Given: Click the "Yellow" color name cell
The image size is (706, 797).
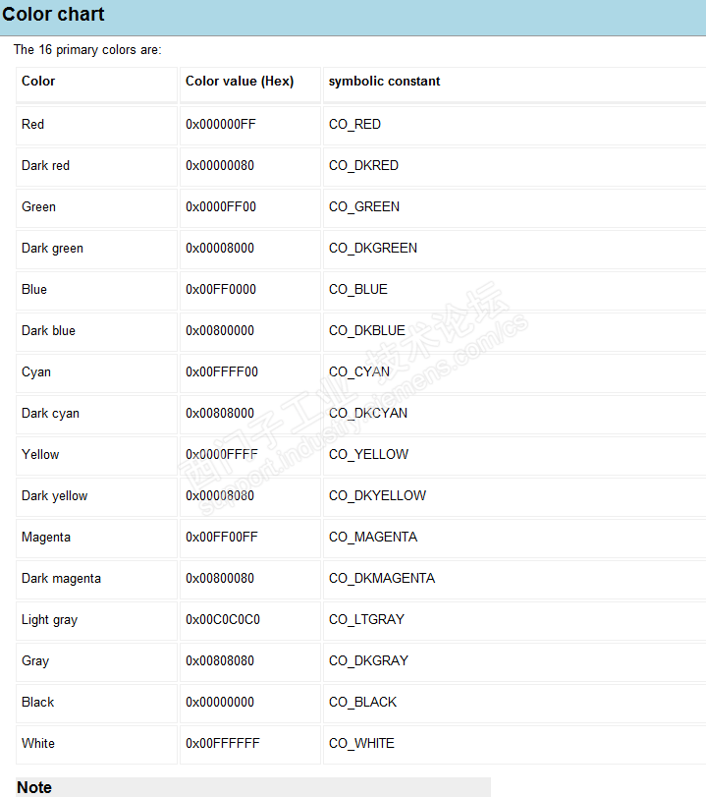Looking at the screenshot, I should point(40,455).
